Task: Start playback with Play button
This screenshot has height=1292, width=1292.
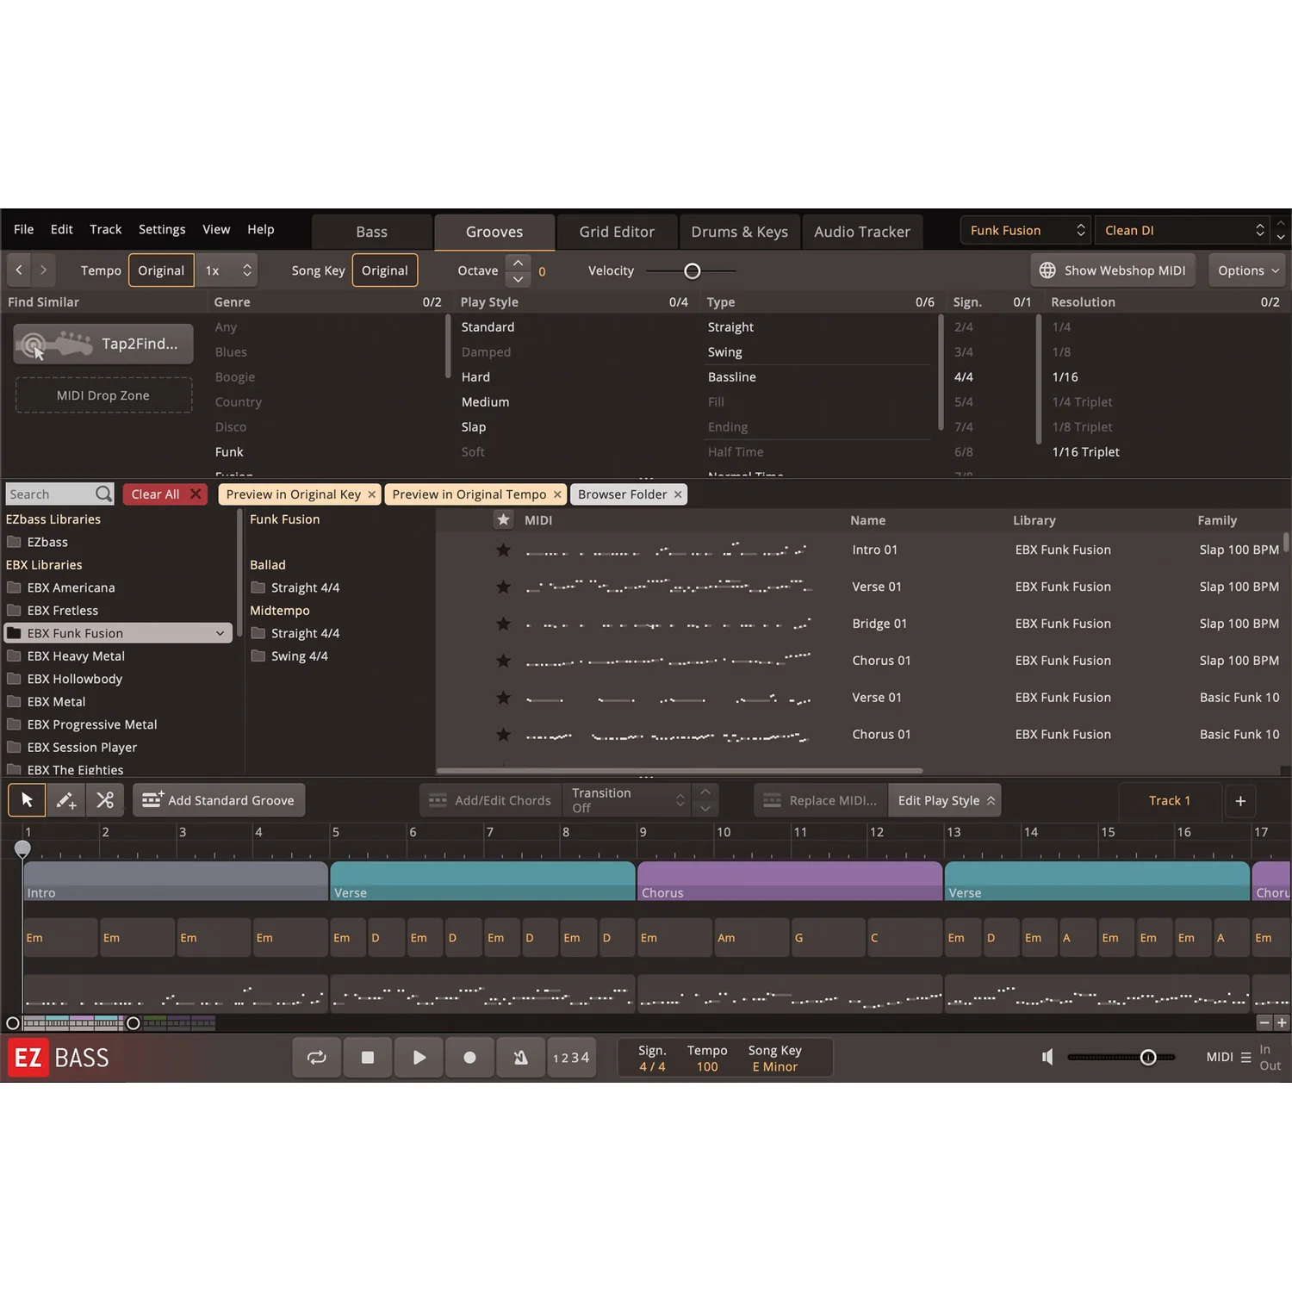Action: [419, 1058]
